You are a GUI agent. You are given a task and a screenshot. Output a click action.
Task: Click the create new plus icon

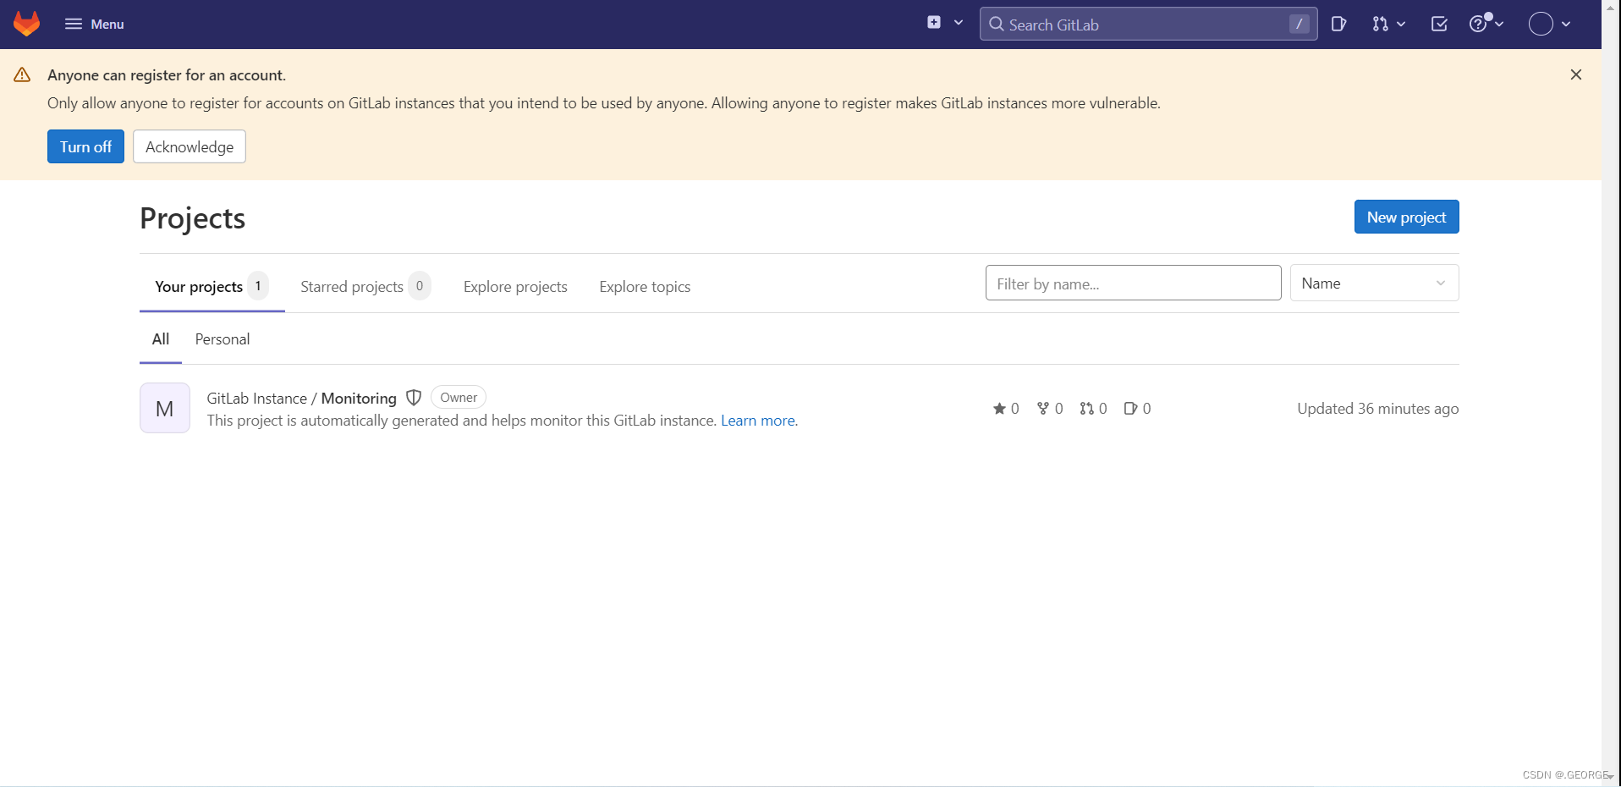(x=934, y=23)
